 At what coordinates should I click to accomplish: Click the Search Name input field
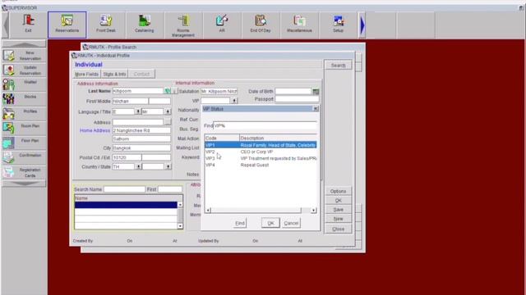124,189
